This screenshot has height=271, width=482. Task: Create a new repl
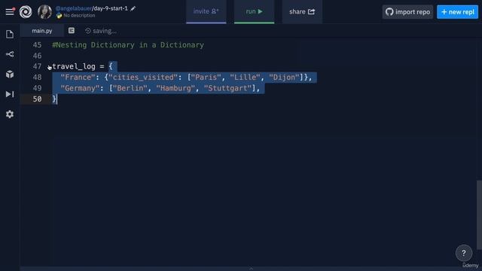(457, 12)
